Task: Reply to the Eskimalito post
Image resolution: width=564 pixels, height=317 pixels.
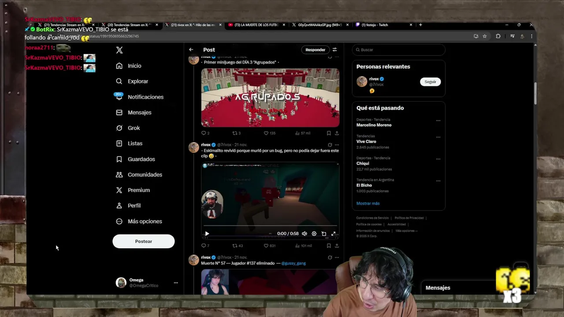Action: [x=205, y=246]
